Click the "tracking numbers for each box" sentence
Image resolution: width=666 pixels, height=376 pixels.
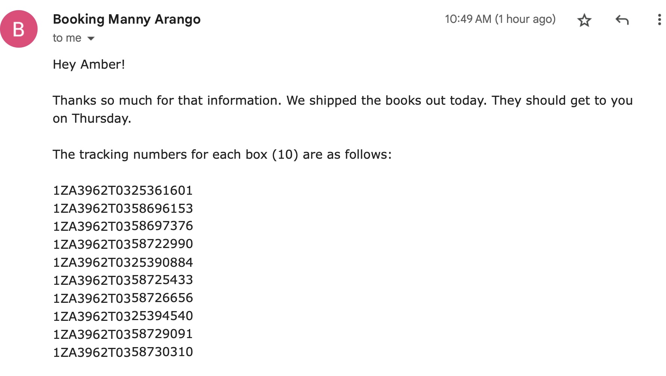pyautogui.click(x=222, y=155)
